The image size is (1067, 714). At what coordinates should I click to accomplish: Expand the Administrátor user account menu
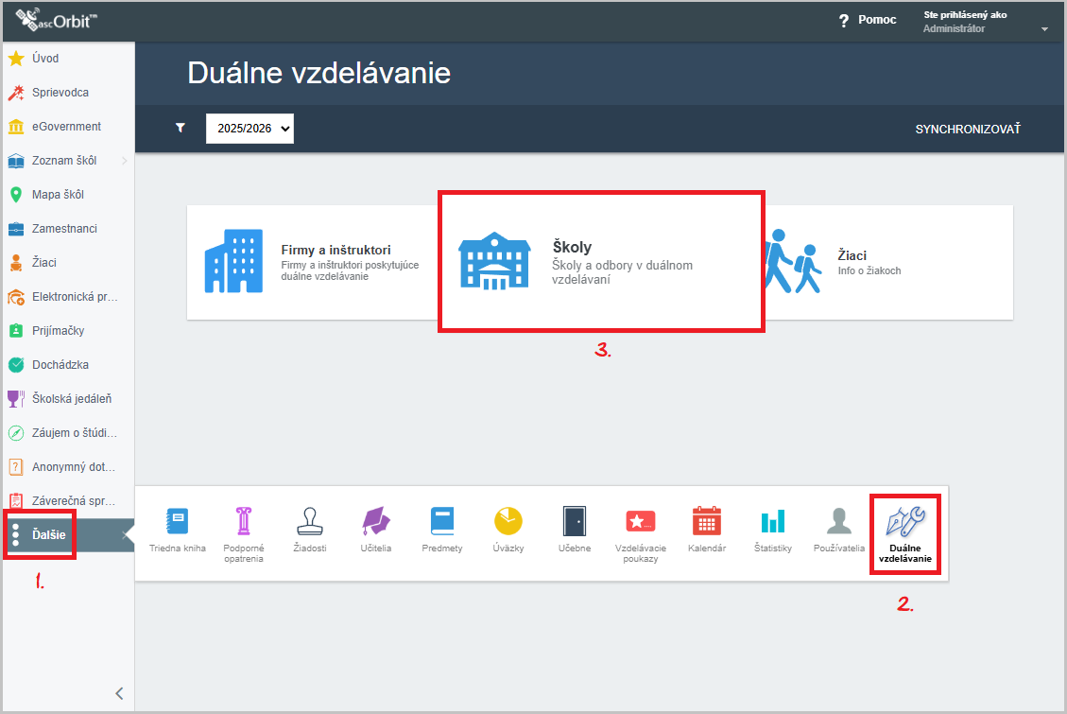pyautogui.click(x=1044, y=29)
